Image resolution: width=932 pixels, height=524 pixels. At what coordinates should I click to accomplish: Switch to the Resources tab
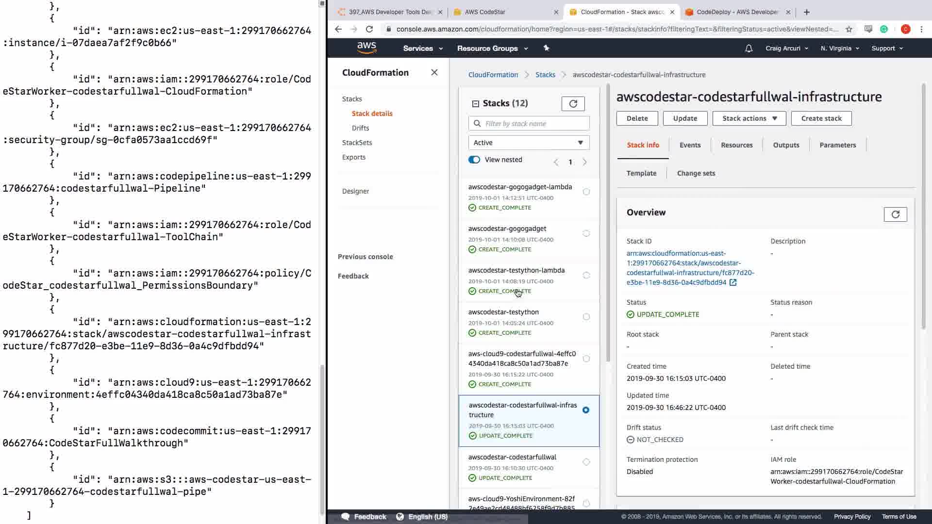(x=736, y=145)
